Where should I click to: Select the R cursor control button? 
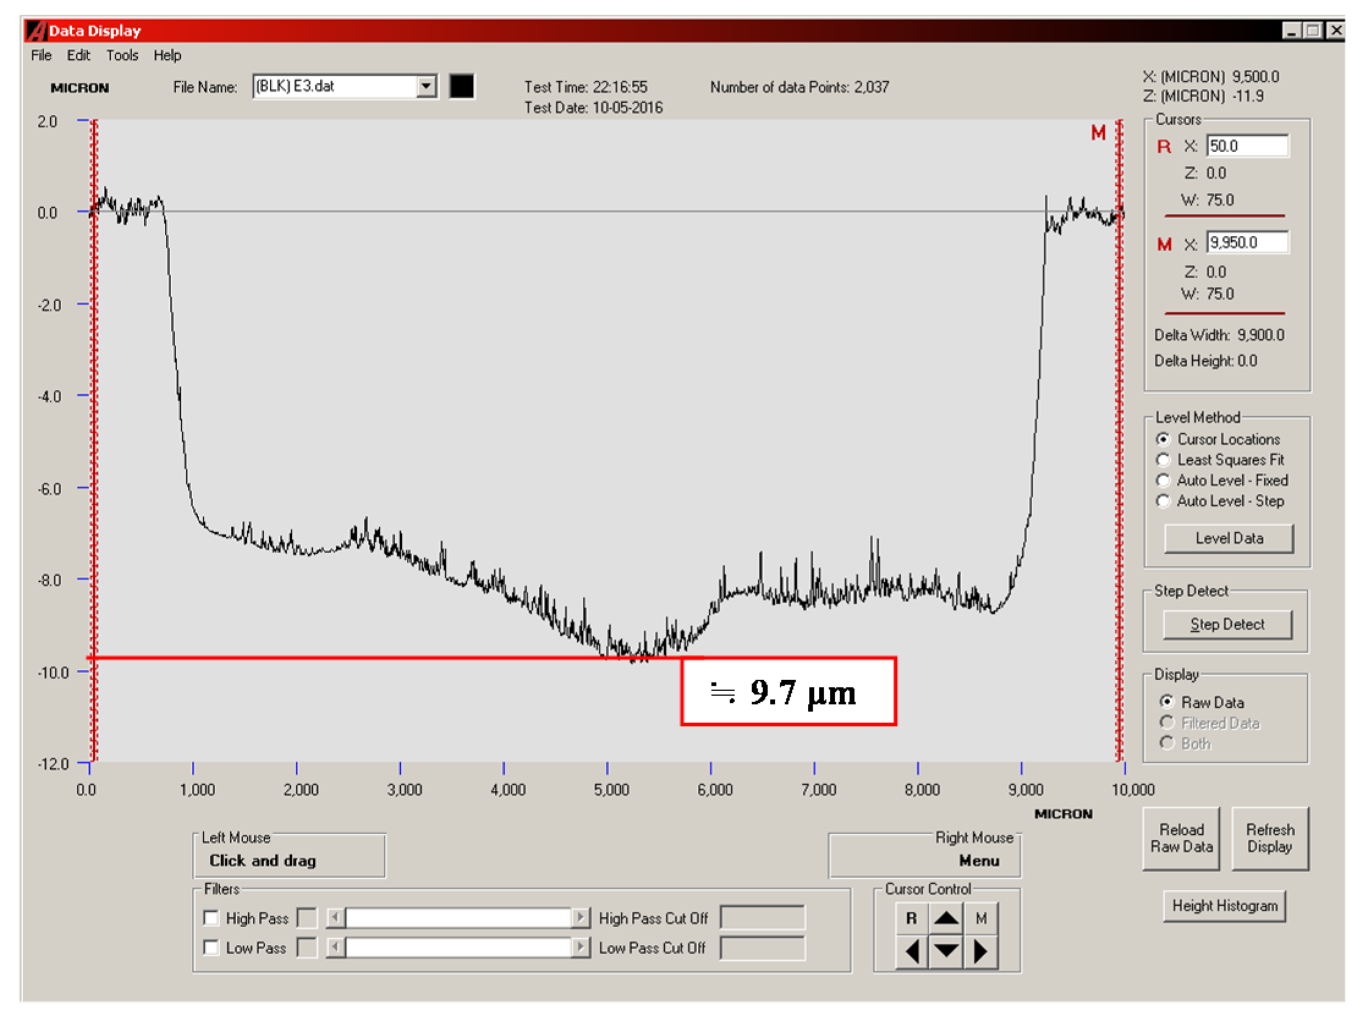[x=912, y=919]
